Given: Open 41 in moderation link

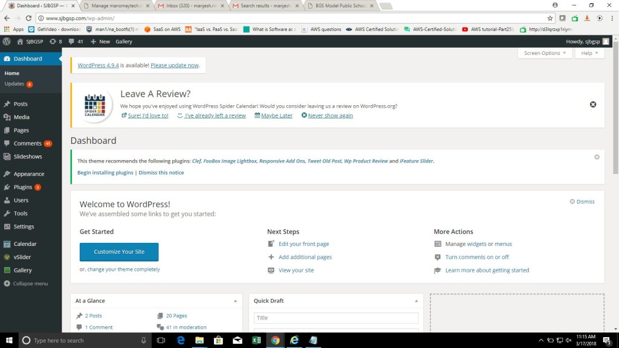Looking at the screenshot, I should [x=186, y=327].
